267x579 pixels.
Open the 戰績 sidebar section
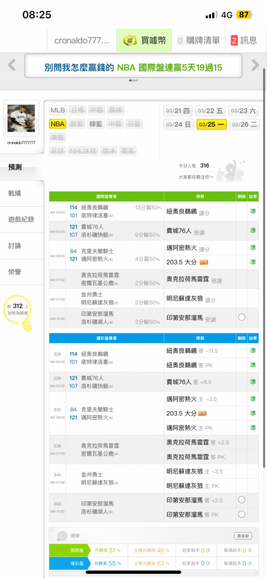point(22,193)
